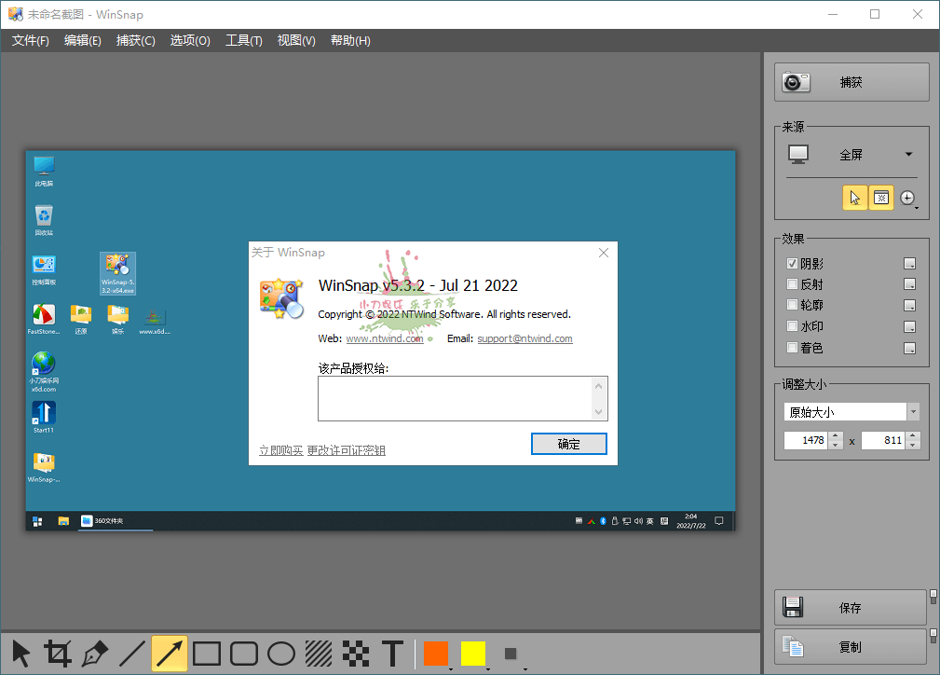Open the 原始大小 resize dropdown

913,411
